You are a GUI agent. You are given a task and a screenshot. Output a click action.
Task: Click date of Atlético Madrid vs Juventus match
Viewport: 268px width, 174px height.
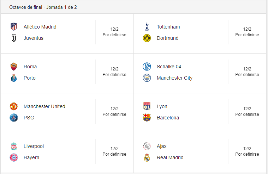click(x=114, y=29)
